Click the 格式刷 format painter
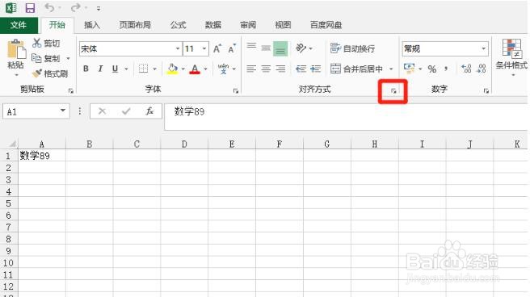 coord(50,73)
